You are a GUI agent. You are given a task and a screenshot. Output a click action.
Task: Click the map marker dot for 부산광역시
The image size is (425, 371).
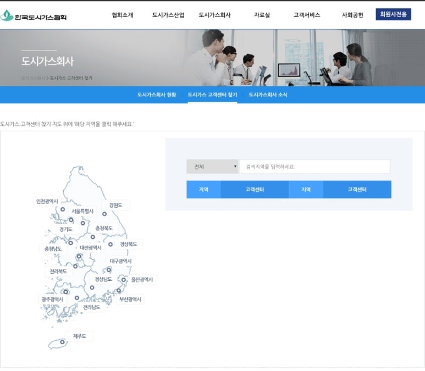point(119,291)
